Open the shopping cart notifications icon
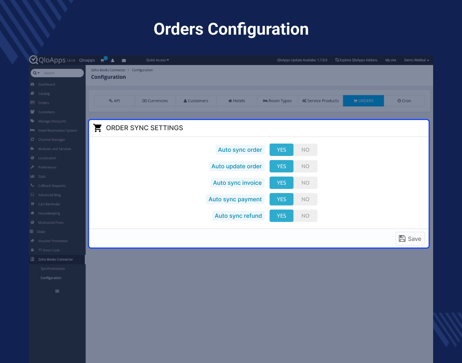Image resolution: width=462 pixels, height=363 pixels. pyautogui.click(x=102, y=60)
